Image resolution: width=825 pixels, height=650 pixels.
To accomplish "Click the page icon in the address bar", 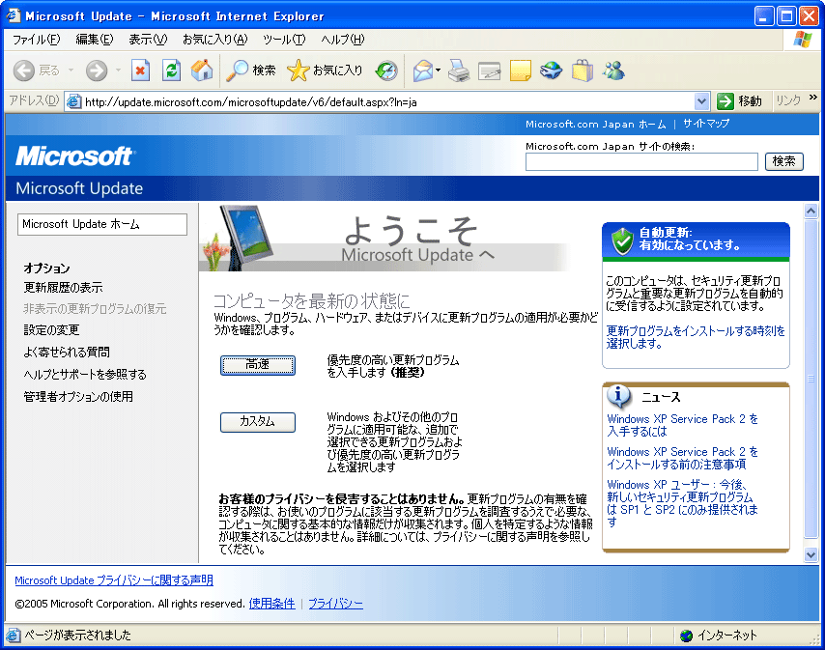I will coord(73,101).
